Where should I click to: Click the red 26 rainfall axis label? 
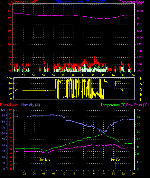pos(10,118)
